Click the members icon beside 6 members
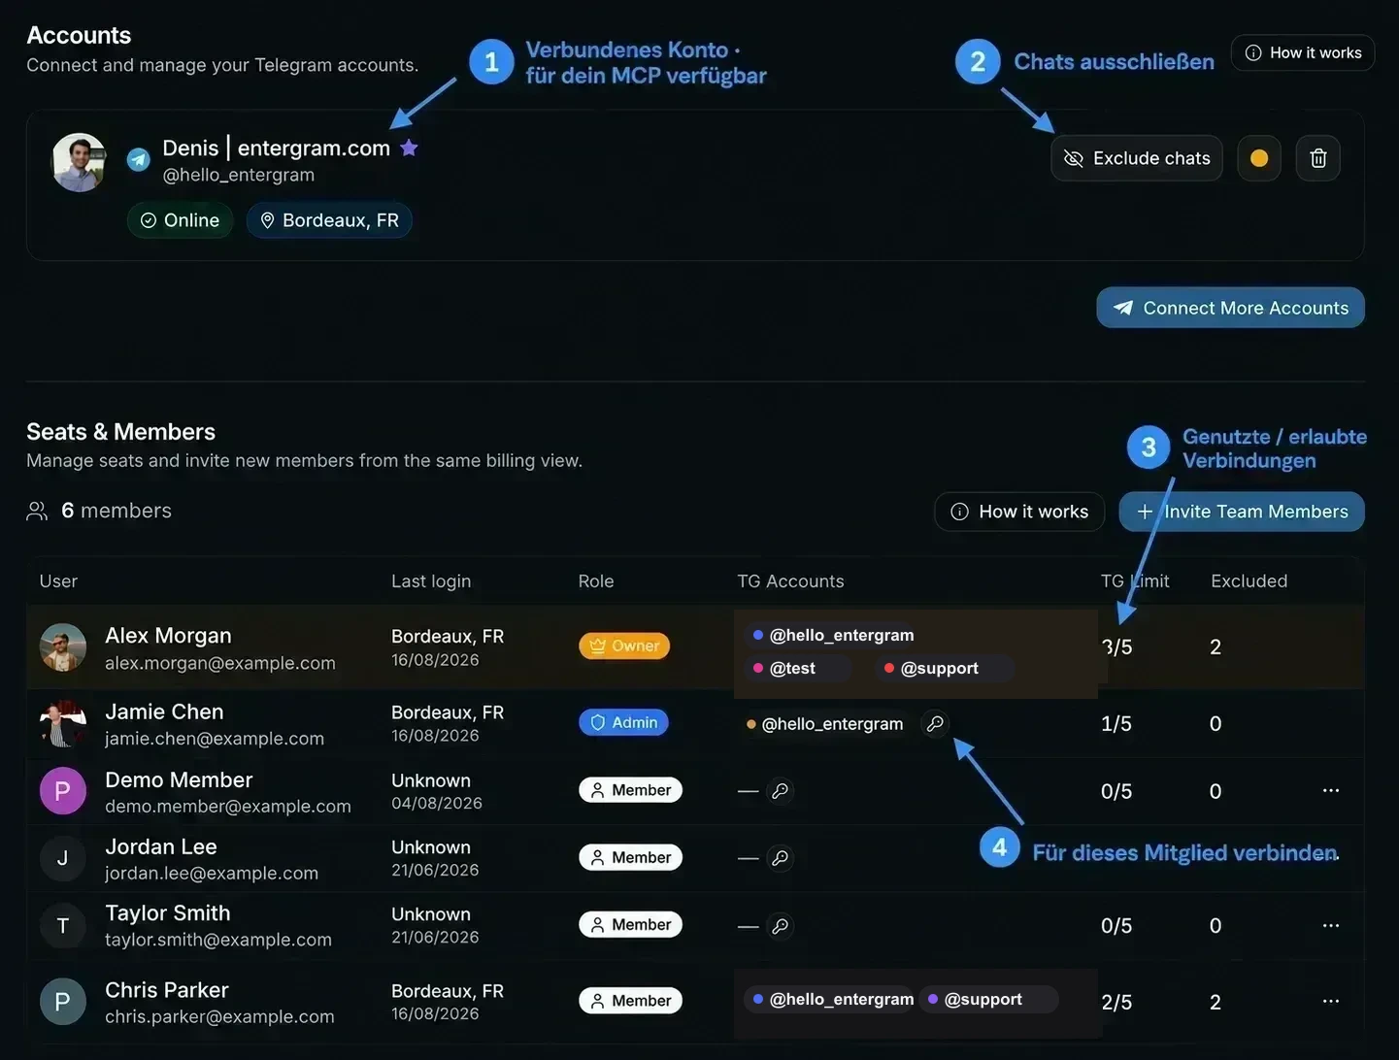Screen dimensions: 1399x1060 tap(37, 512)
